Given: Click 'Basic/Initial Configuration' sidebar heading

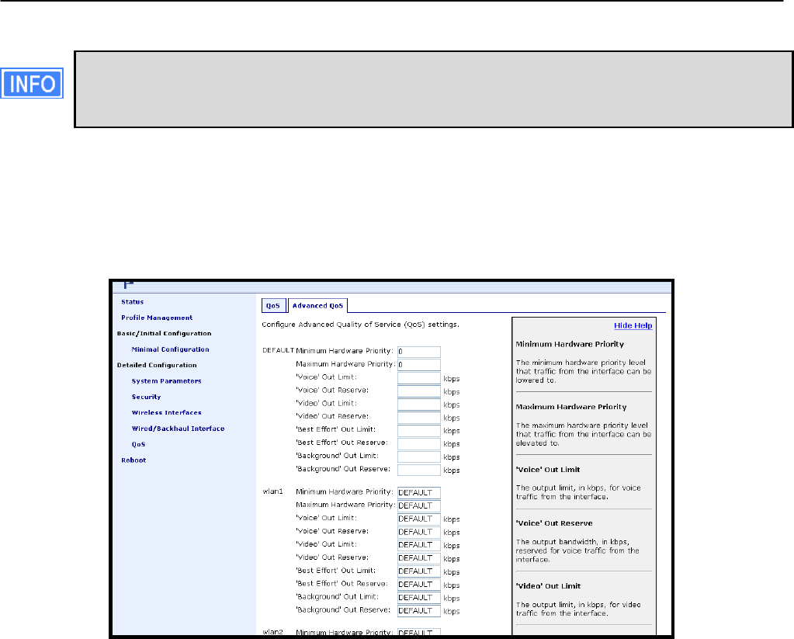Looking at the screenshot, I should (x=164, y=333).
